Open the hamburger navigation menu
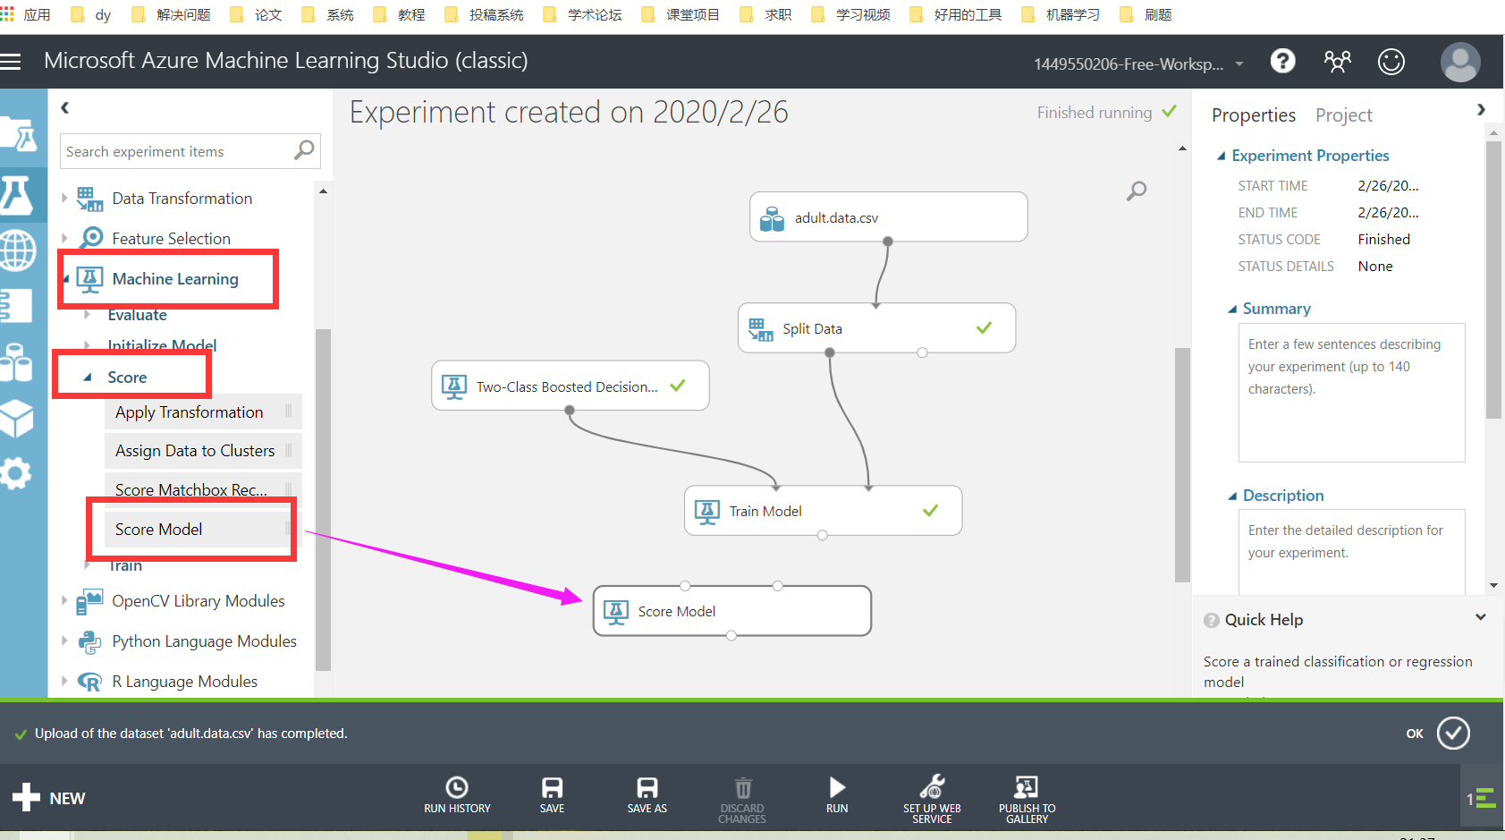Viewport: 1505px width, 840px height. (11, 62)
